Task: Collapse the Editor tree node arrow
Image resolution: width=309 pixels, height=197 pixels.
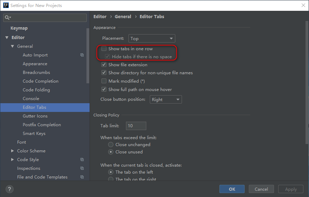Action: [x=7, y=37]
